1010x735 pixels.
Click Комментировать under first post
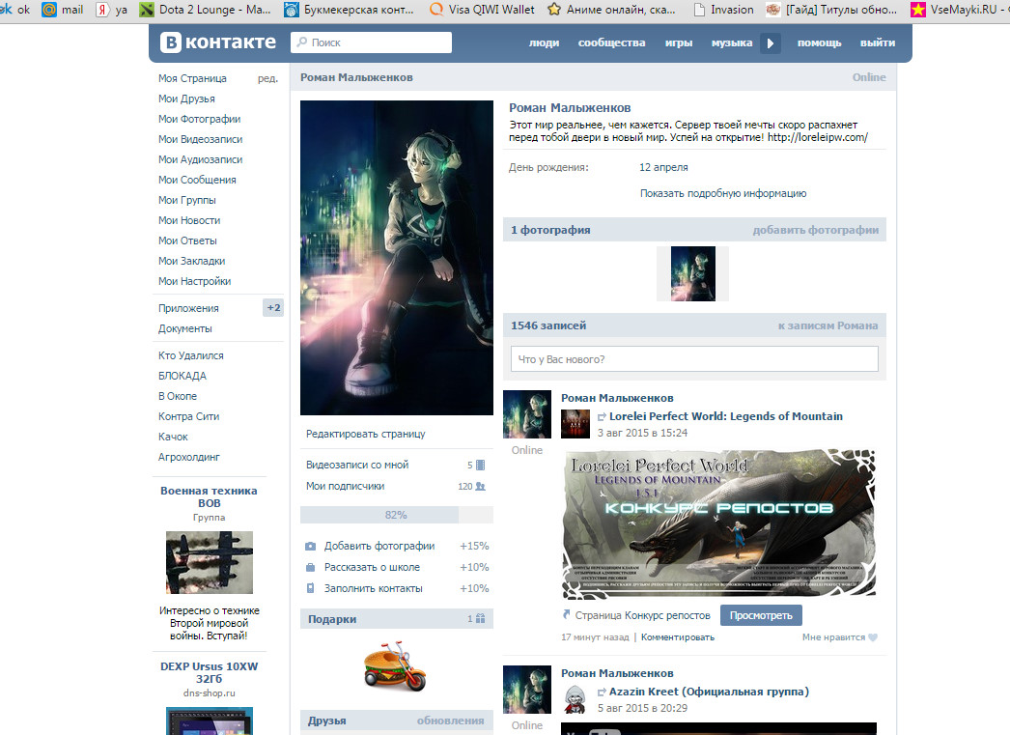[678, 637]
